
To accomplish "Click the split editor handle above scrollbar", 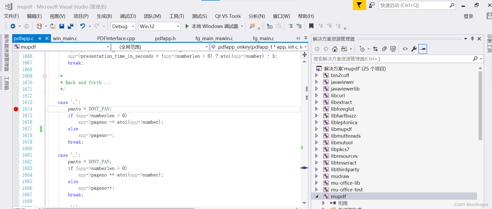I will coord(304,55).
